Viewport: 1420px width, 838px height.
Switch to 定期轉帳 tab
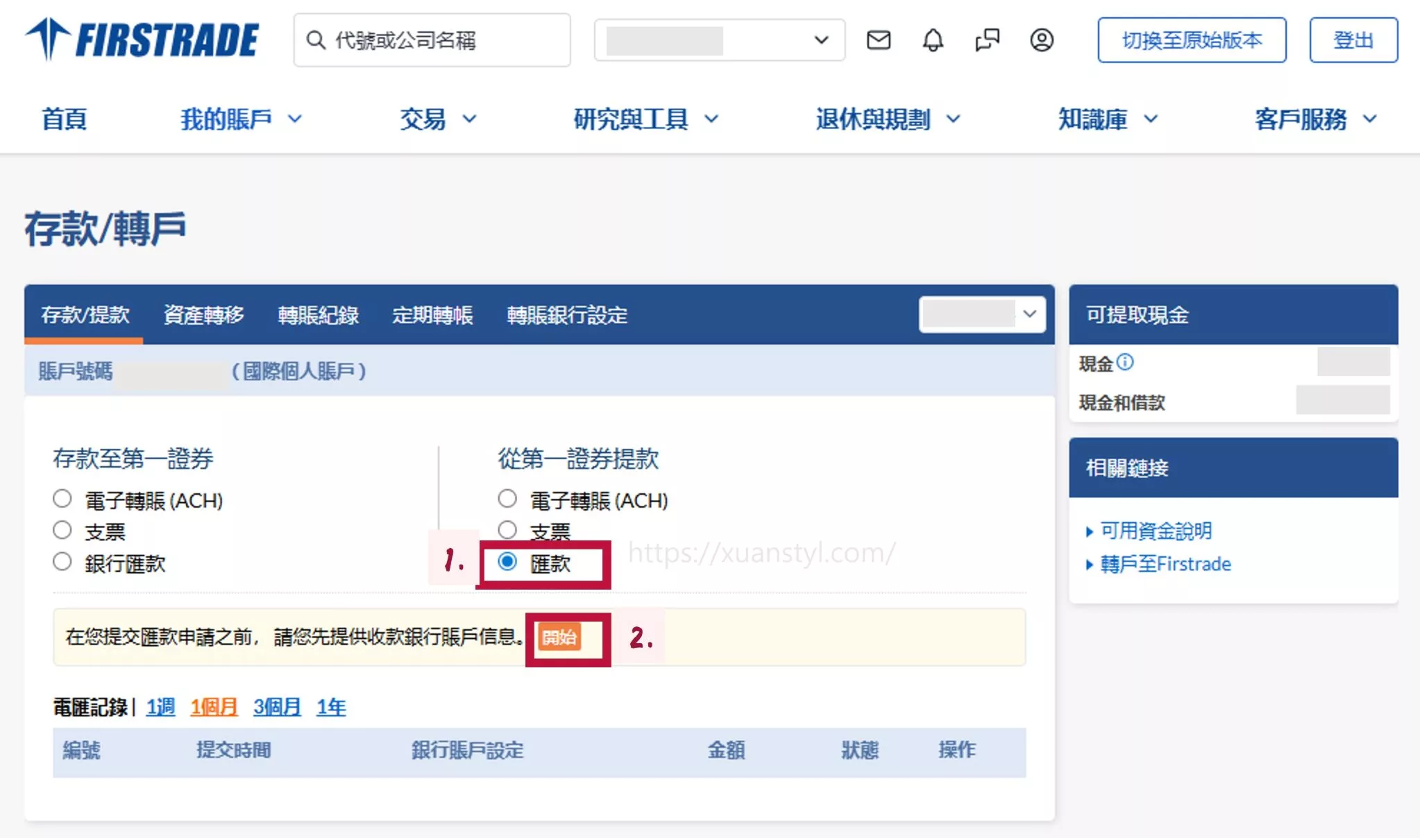tap(432, 315)
